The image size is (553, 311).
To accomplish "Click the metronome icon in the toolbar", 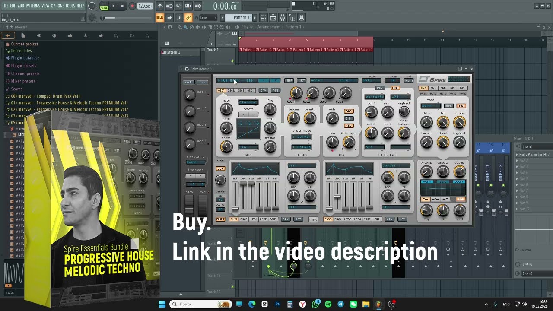I will (160, 6).
